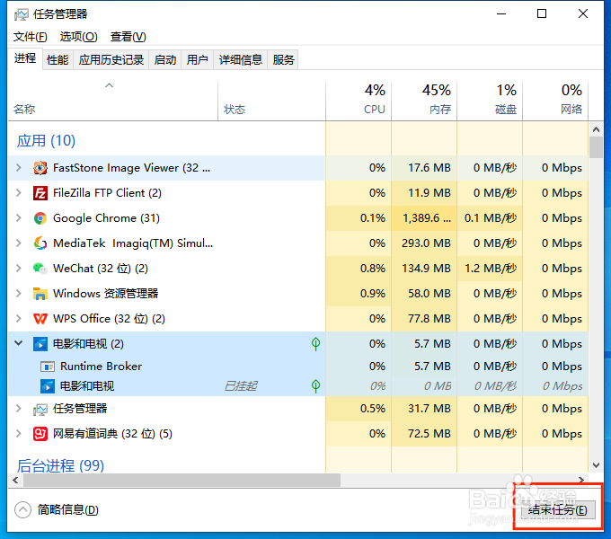Screen dimensions: 611x539
Task: Switch to the 性能 tab
Action: point(58,59)
